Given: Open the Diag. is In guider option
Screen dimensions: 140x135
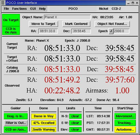Looking at the screenshot, I should coord(16,116).
